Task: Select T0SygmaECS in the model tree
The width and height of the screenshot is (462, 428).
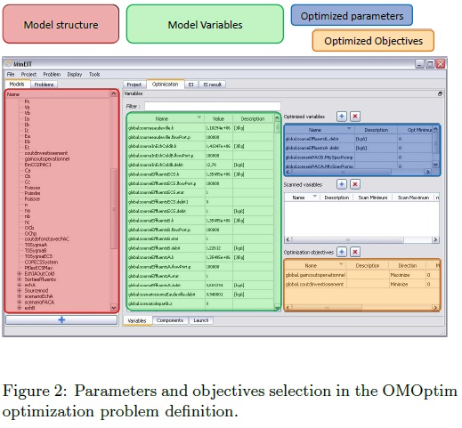Action: pyautogui.click(x=38, y=256)
